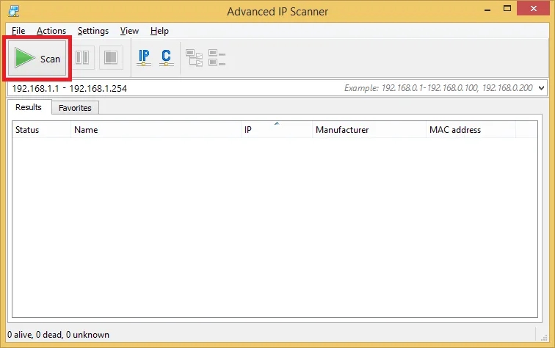
Task: Sort by the MAC address column header
Action: pos(471,129)
